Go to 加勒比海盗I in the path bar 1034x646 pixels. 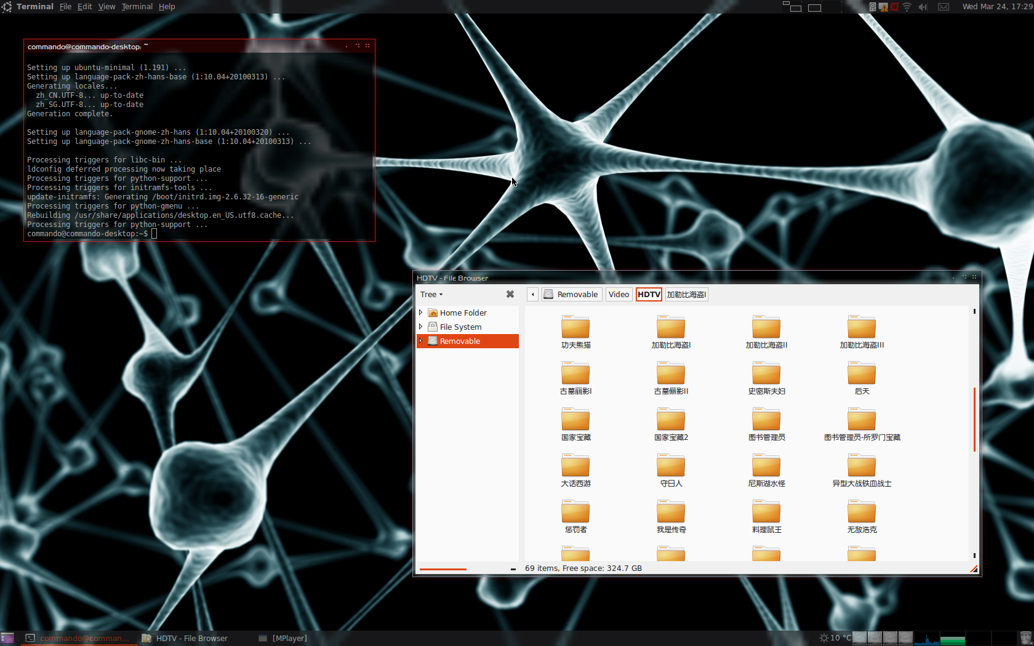686,294
